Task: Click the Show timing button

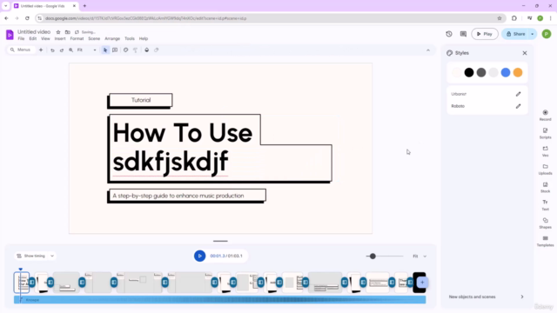Action: click(x=31, y=256)
